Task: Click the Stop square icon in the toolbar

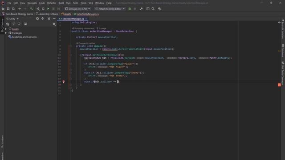Action: pyautogui.click(x=53, y=9)
